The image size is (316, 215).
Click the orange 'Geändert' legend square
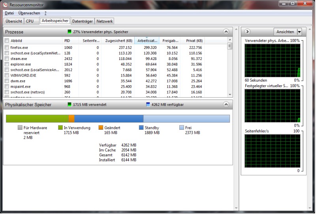[101, 128]
